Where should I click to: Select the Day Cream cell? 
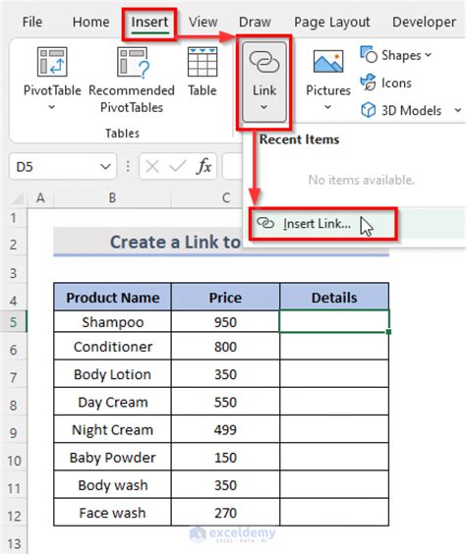tap(112, 402)
